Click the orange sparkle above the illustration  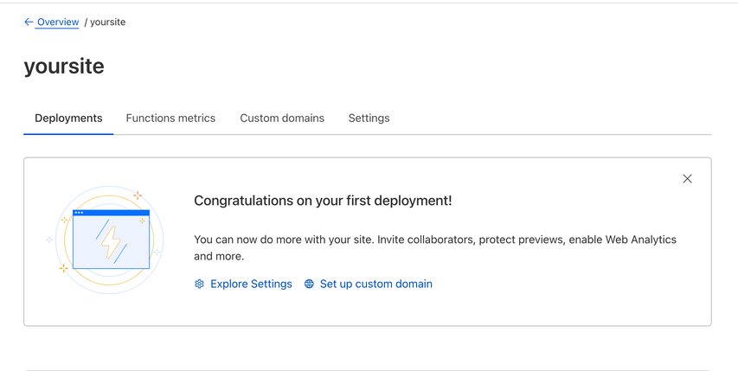click(138, 195)
